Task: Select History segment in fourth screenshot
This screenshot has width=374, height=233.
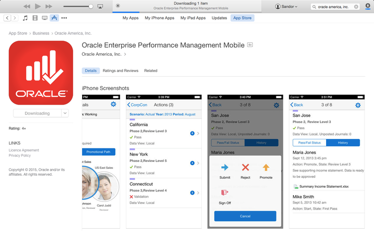Action: tap(343, 143)
